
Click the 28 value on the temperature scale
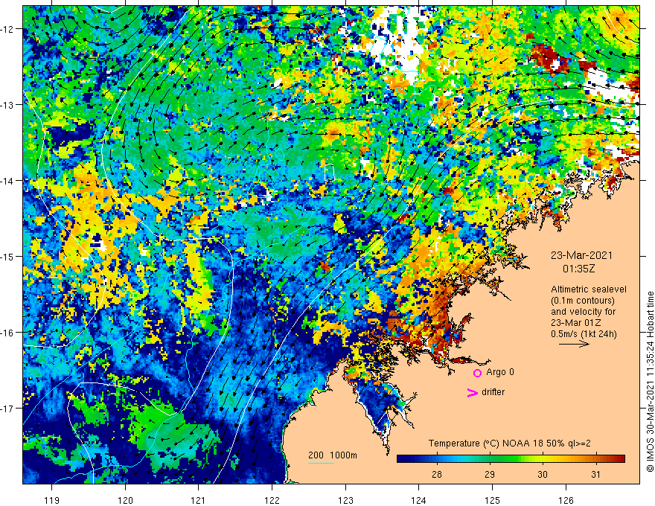[436, 474]
